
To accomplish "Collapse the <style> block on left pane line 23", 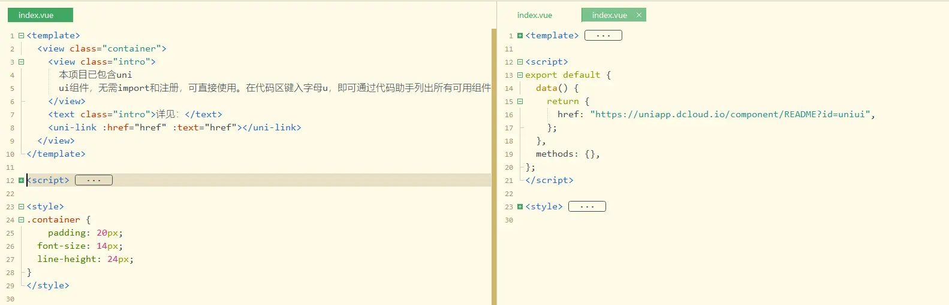I will point(22,206).
